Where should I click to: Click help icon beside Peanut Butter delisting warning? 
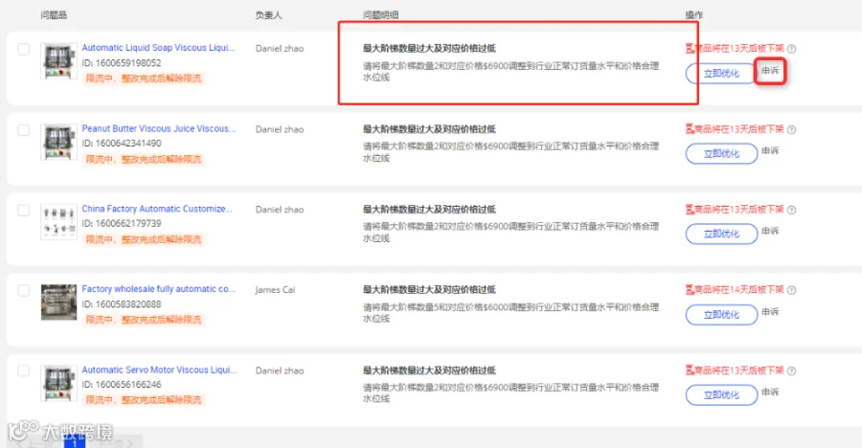pyautogui.click(x=792, y=130)
